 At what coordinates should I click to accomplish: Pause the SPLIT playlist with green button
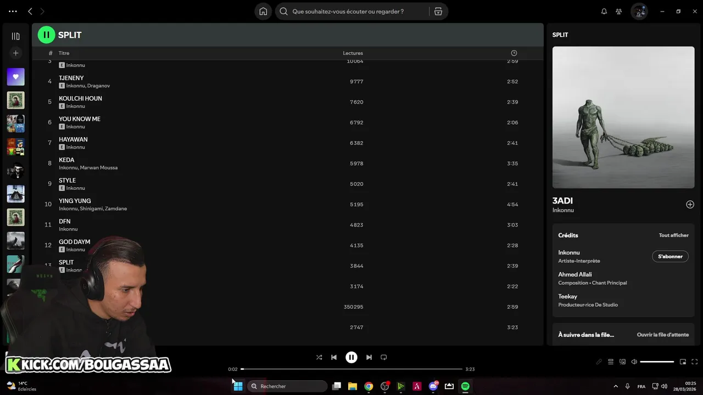coord(46,35)
